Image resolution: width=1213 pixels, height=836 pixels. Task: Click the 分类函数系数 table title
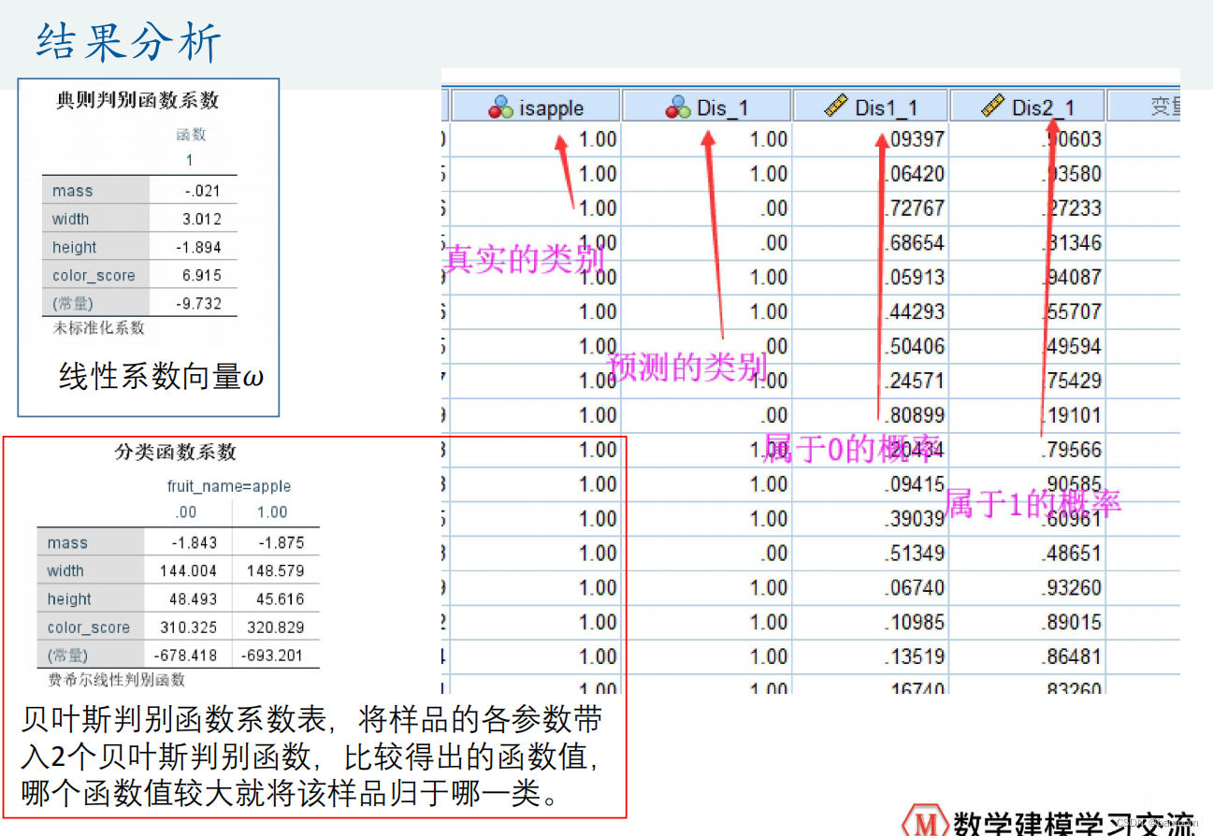(176, 453)
